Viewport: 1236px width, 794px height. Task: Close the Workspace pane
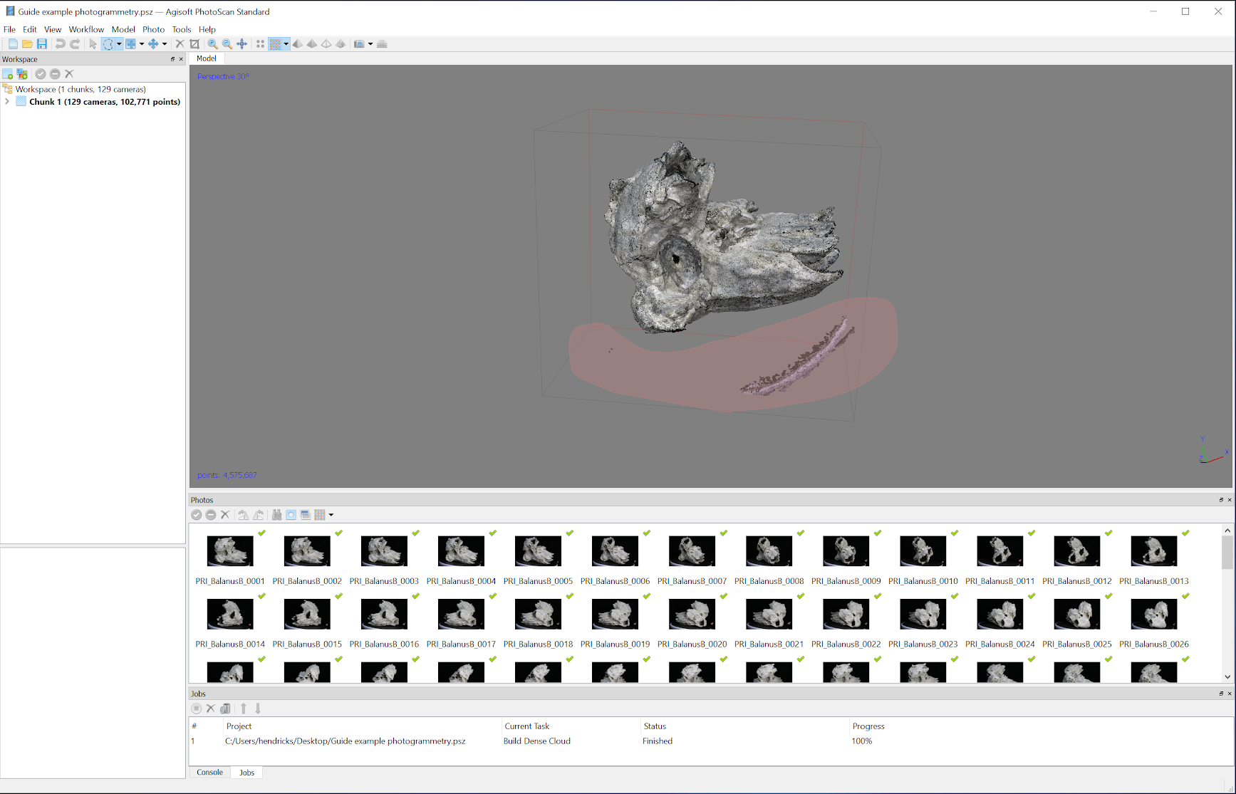181,59
